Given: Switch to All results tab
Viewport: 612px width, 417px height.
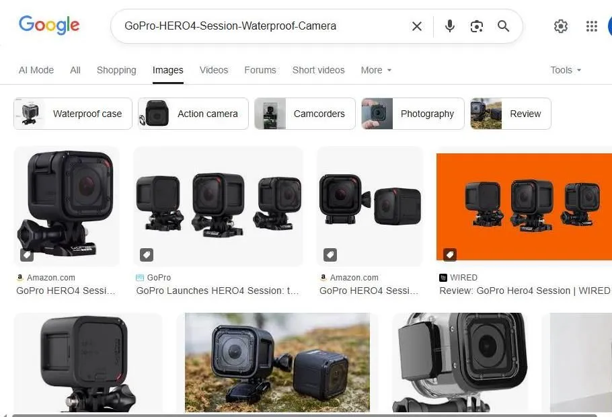Looking at the screenshot, I should pyautogui.click(x=75, y=70).
